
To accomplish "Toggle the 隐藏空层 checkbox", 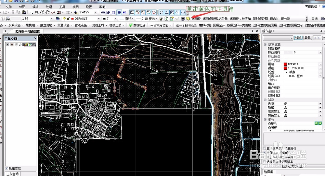I will coord(7,168).
